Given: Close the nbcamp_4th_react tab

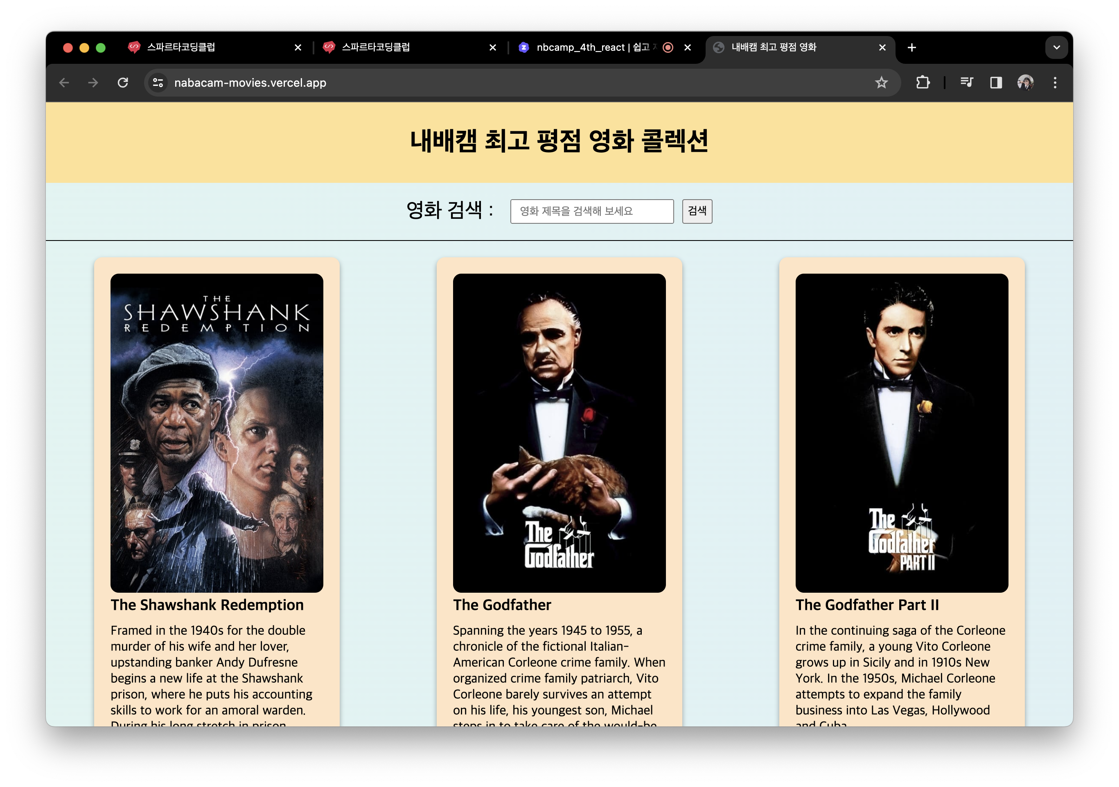Looking at the screenshot, I should 688,47.
